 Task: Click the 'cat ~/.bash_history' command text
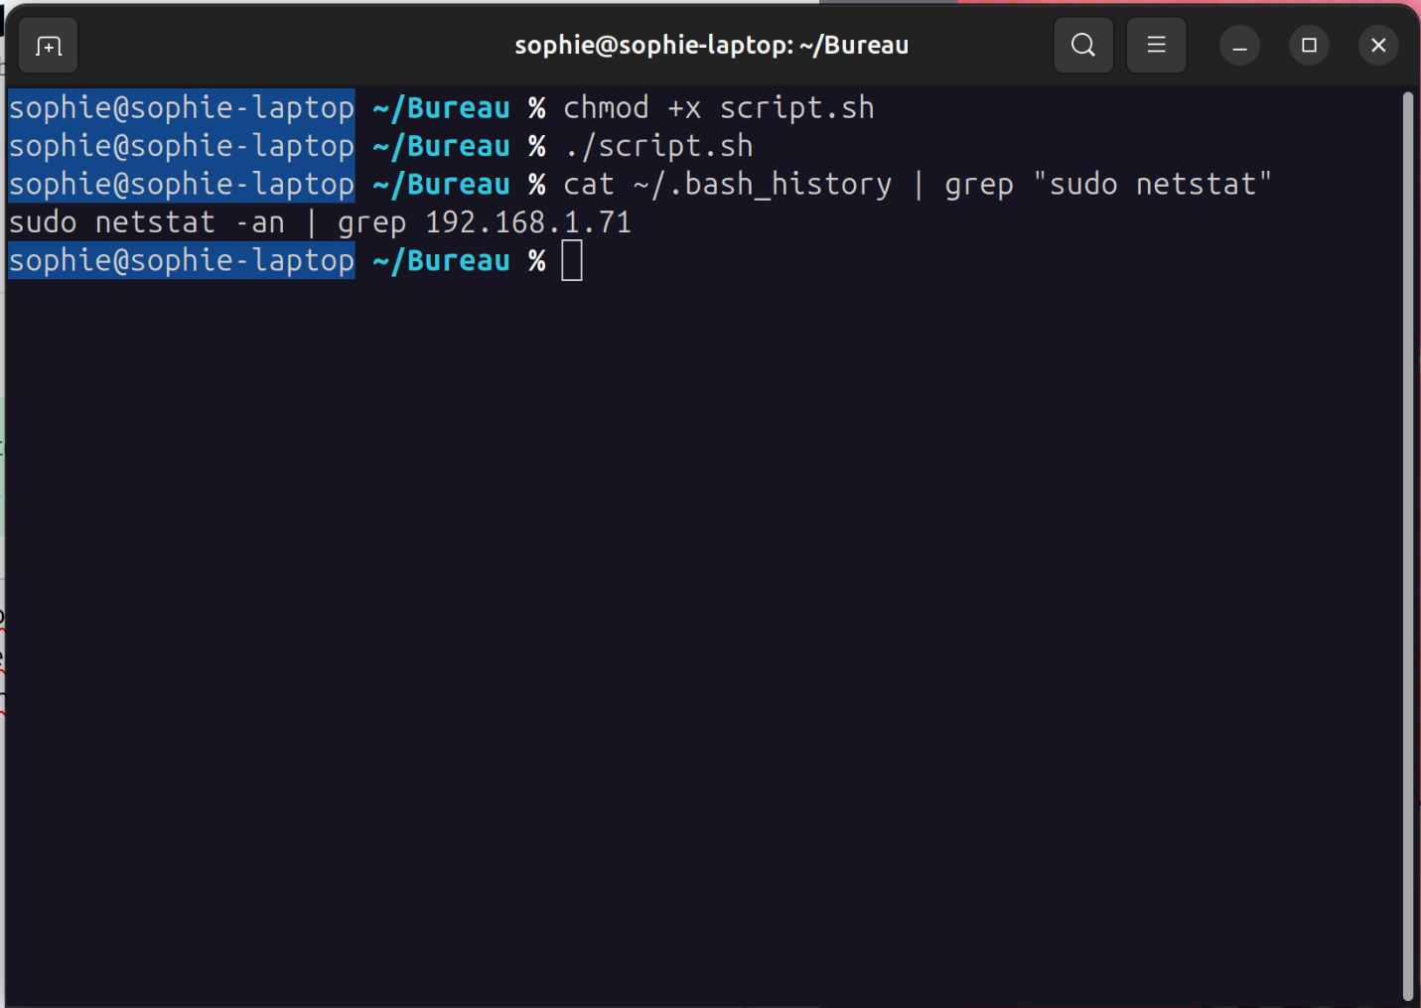click(728, 184)
